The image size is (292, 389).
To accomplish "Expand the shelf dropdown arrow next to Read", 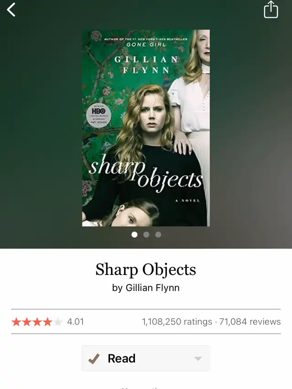I will [198, 359].
